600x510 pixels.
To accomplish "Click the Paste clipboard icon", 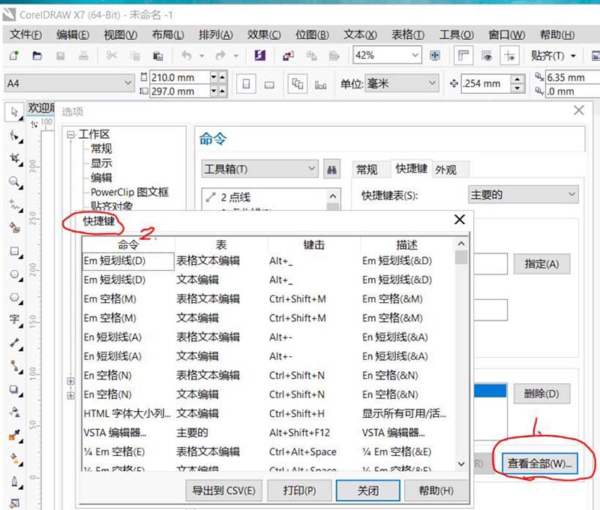I will pos(157,55).
